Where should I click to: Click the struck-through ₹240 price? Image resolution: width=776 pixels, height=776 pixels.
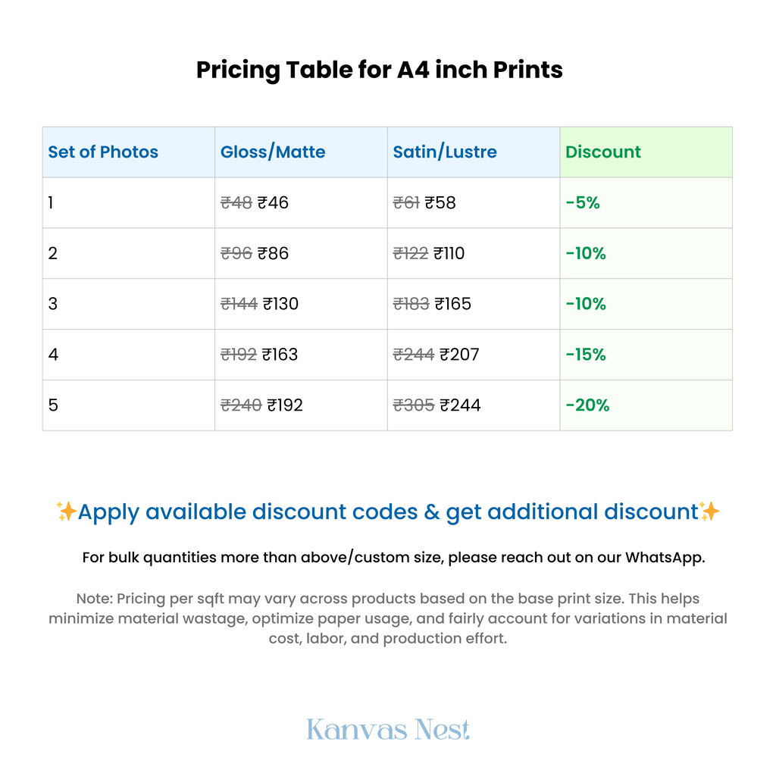coord(241,405)
